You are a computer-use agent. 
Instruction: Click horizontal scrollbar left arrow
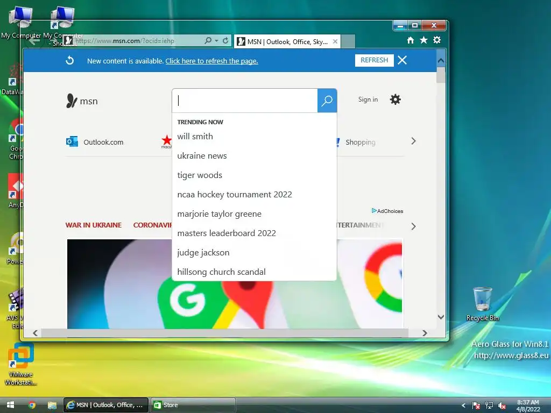pyautogui.click(x=35, y=333)
